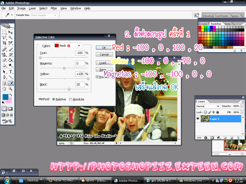
Task: Switch to the Styles tab
Action: coord(228,24)
